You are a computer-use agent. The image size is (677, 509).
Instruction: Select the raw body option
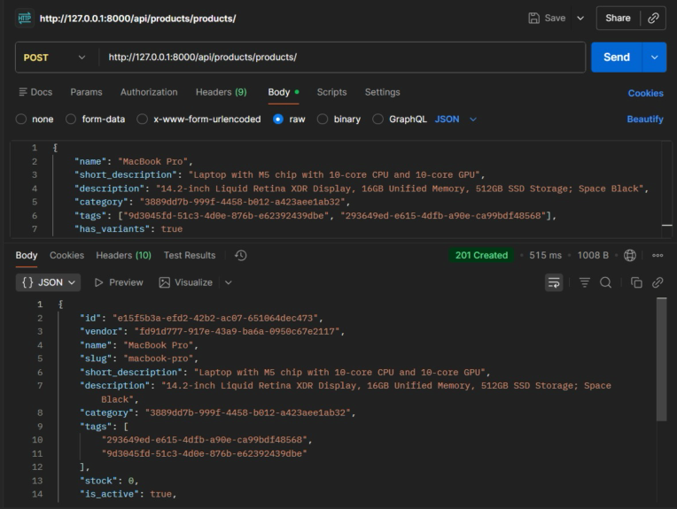pyautogui.click(x=278, y=119)
